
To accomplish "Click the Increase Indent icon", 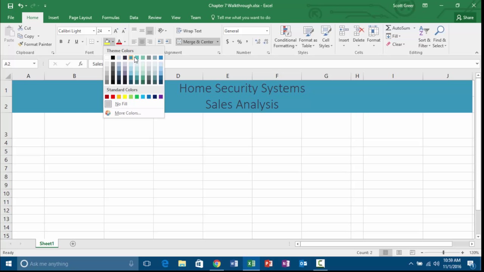I will [168, 42].
